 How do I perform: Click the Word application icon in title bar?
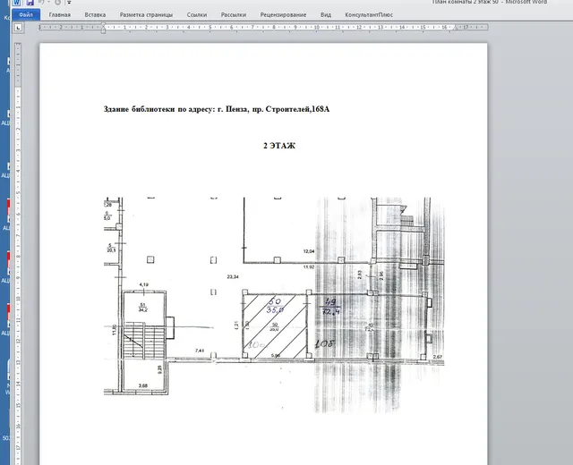(16, 2)
